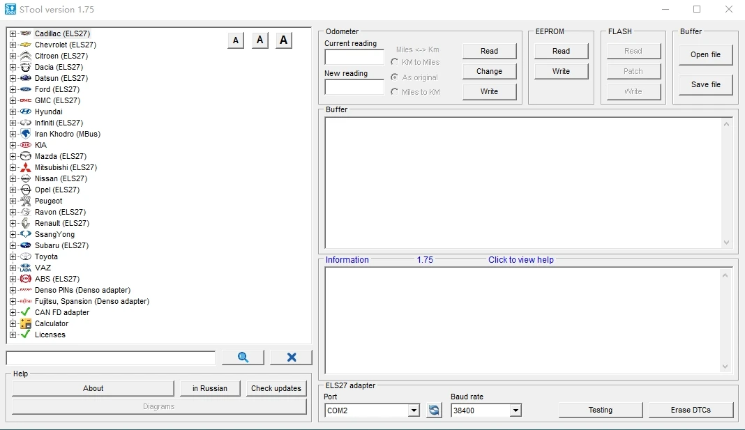Viewport: 745px width, 430px height.
Task: Expand the Denso PINs tree node
Action: [13, 290]
